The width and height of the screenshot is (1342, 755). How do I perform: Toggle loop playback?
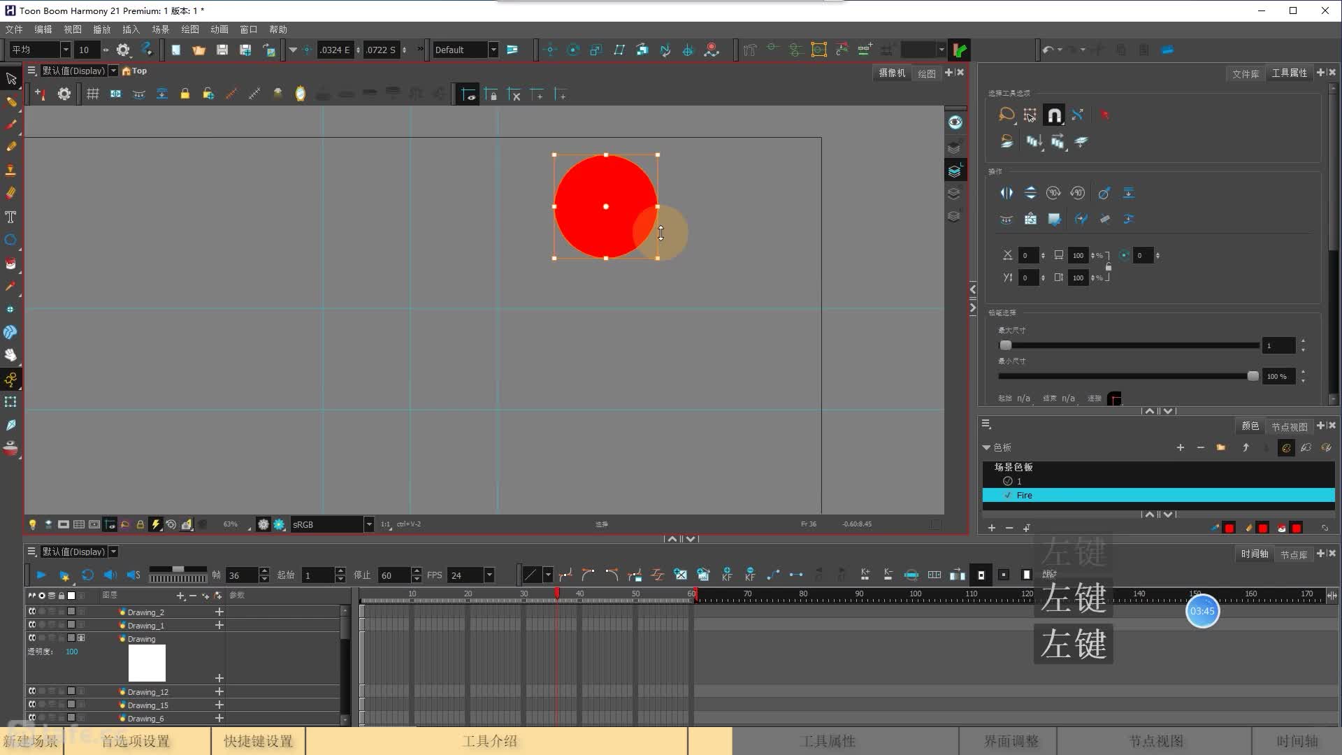87,575
